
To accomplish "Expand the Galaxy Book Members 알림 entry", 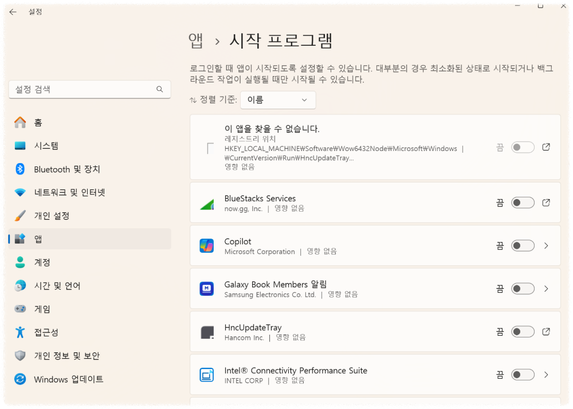I will pos(545,288).
